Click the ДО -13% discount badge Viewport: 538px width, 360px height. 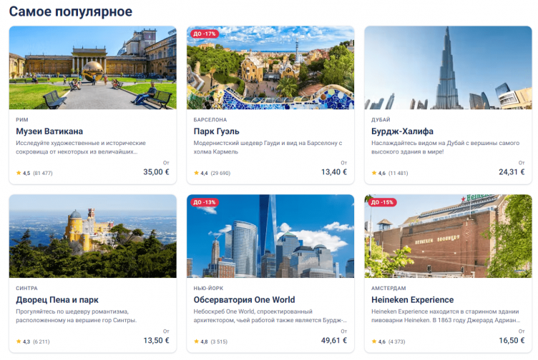tap(205, 202)
